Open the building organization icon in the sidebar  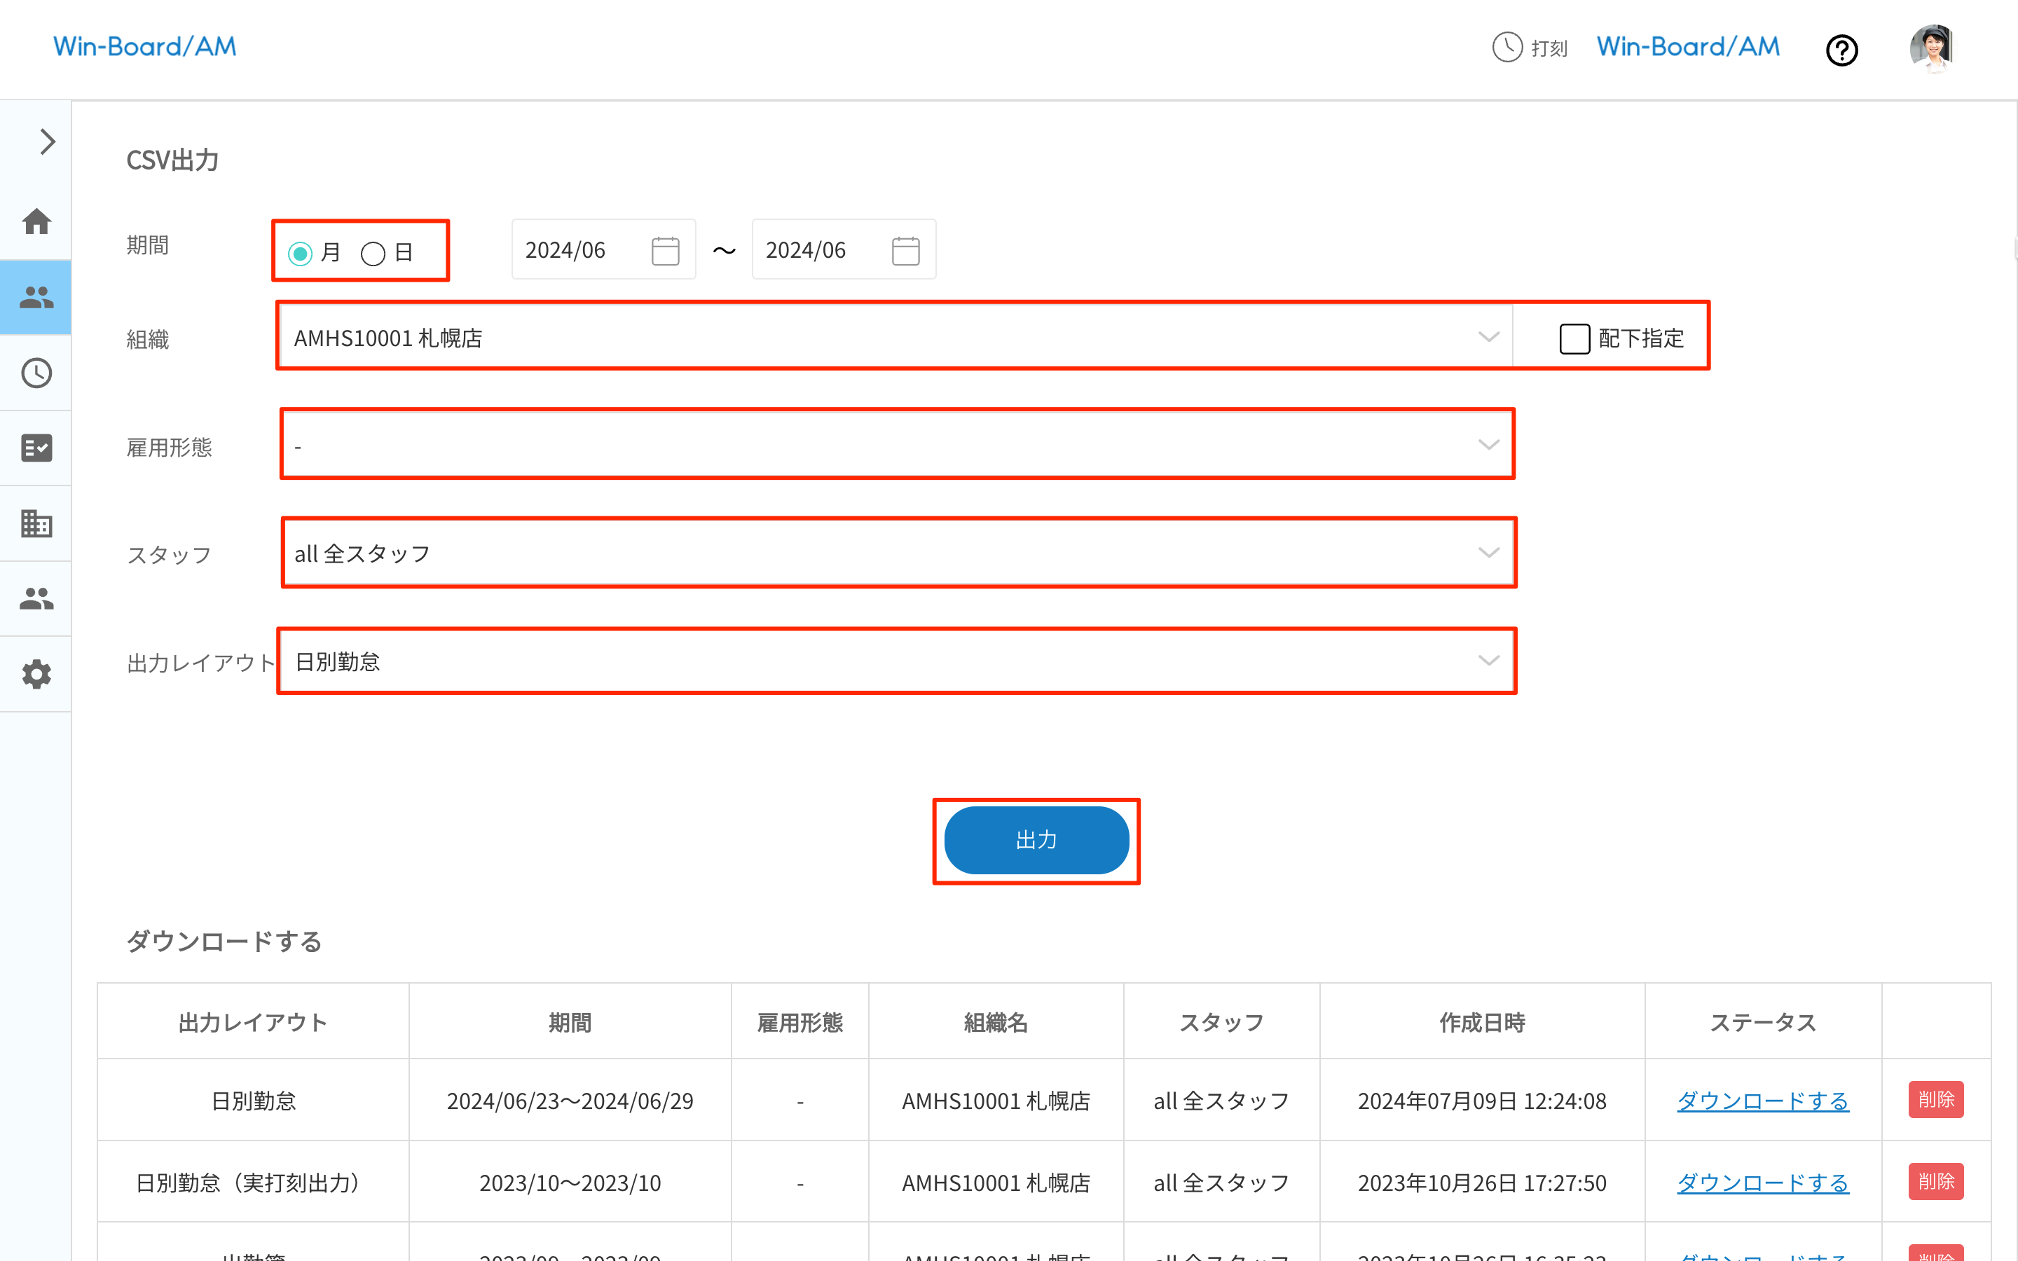click(x=36, y=524)
